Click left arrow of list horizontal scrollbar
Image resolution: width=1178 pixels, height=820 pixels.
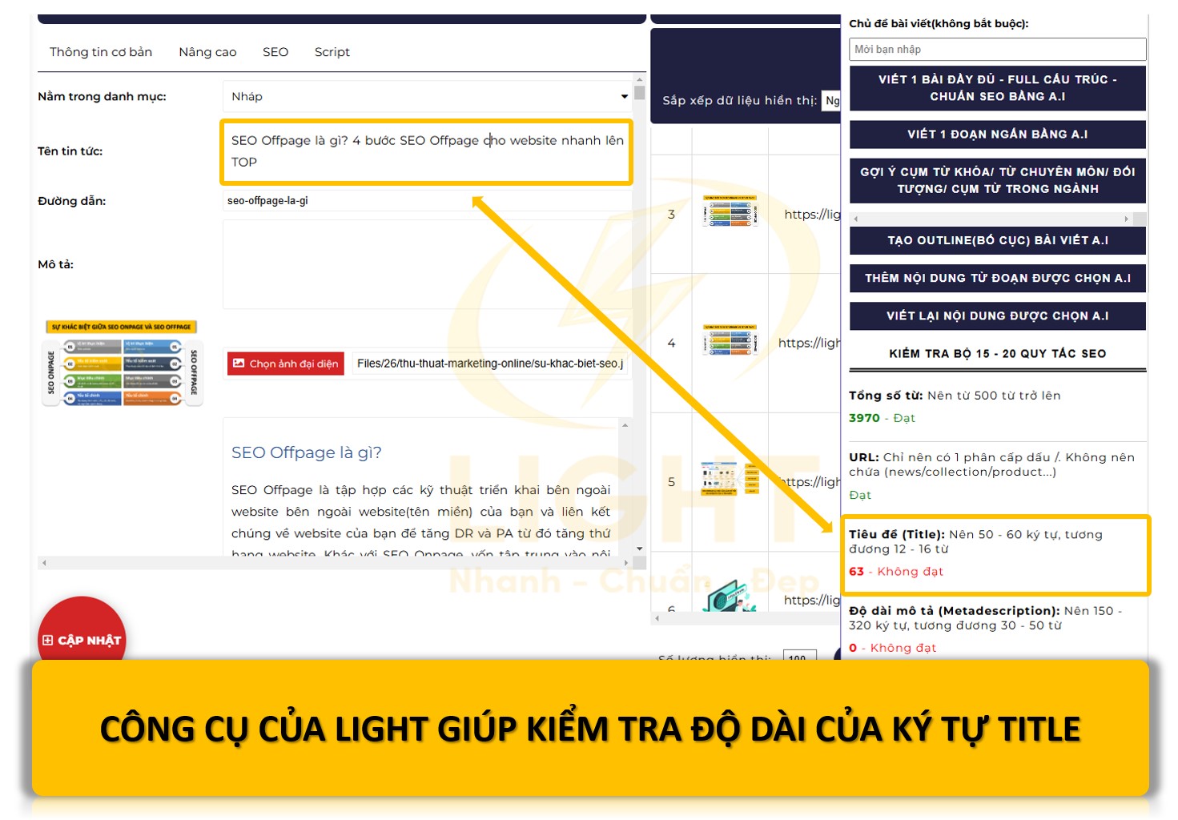coord(657,618)
